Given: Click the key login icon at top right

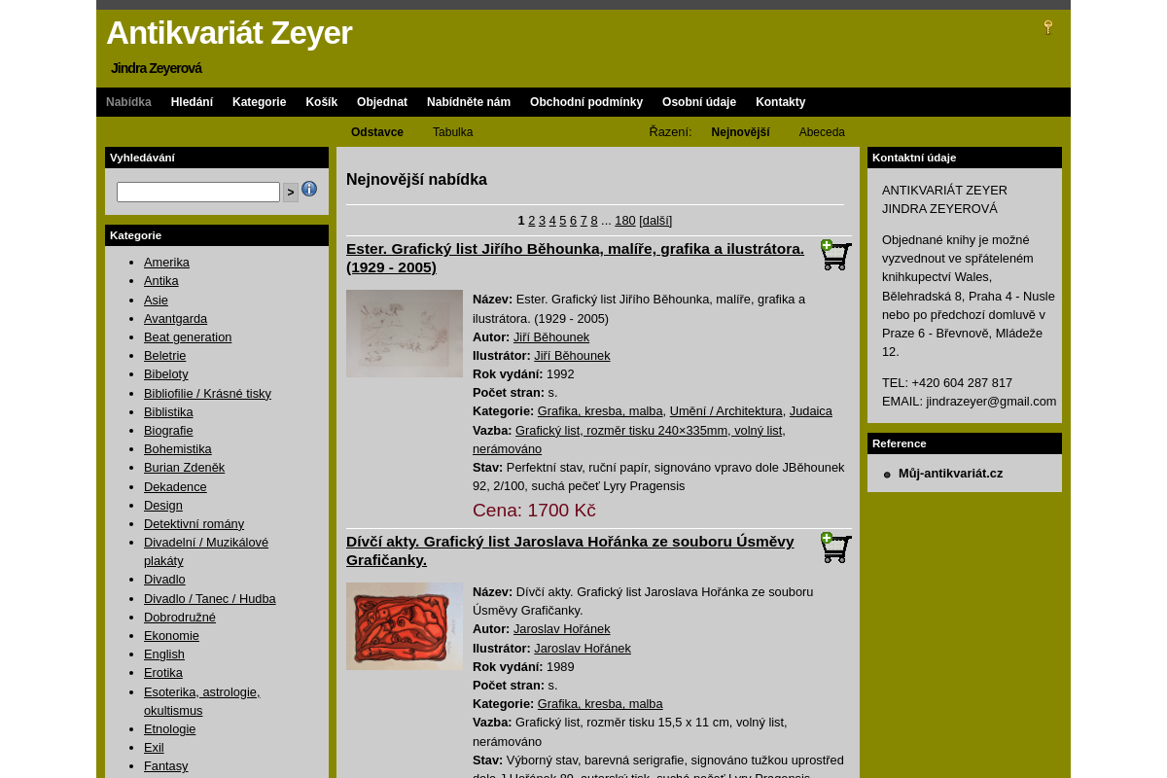Looking at the screenshot, I should coord(1047,27).
